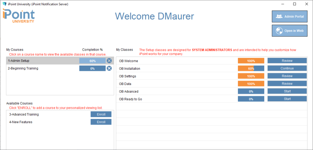The width and height of the screenshot is (313, 150).
Task: Review the OB Settings class
Action: click(x=287, y=76)
